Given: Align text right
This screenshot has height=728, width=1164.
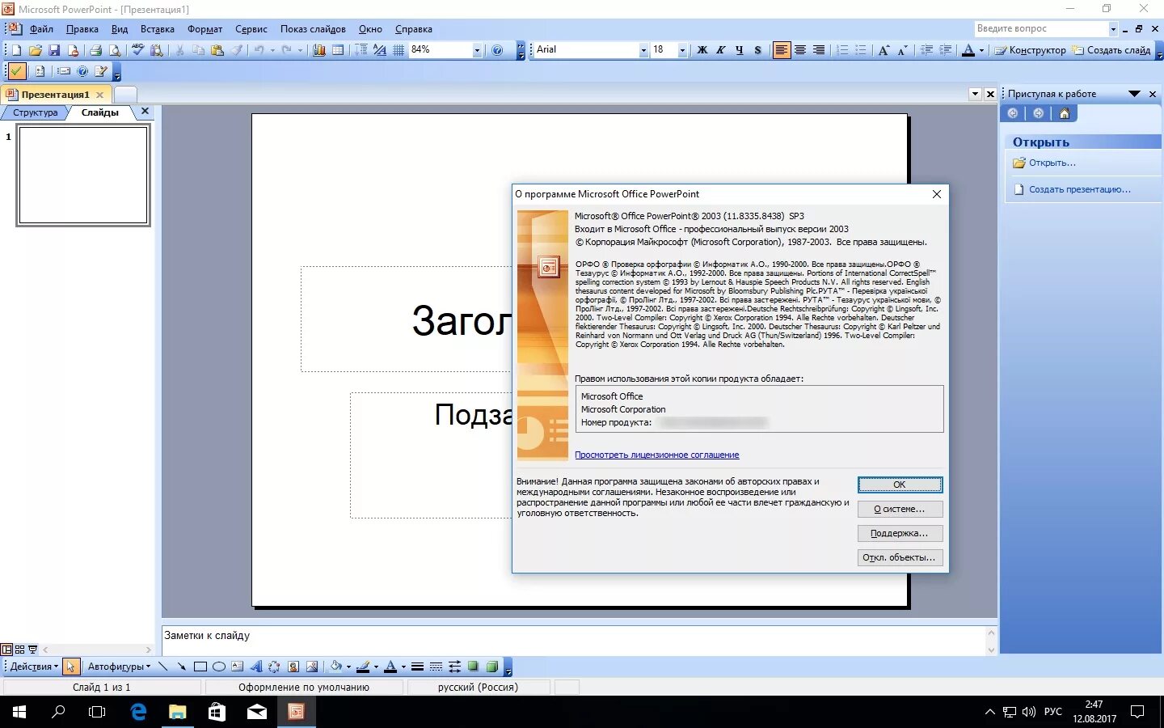Looking at the screenshot, I should coord(819,50).
